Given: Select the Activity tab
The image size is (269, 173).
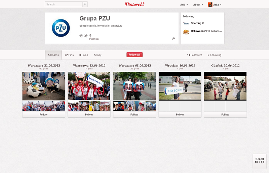Looking at the screenshot, I should pyautogui.click(x=98, y=55).
